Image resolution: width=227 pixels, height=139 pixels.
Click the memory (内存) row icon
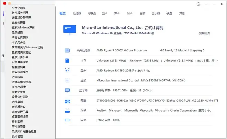[x=67, y=60]
